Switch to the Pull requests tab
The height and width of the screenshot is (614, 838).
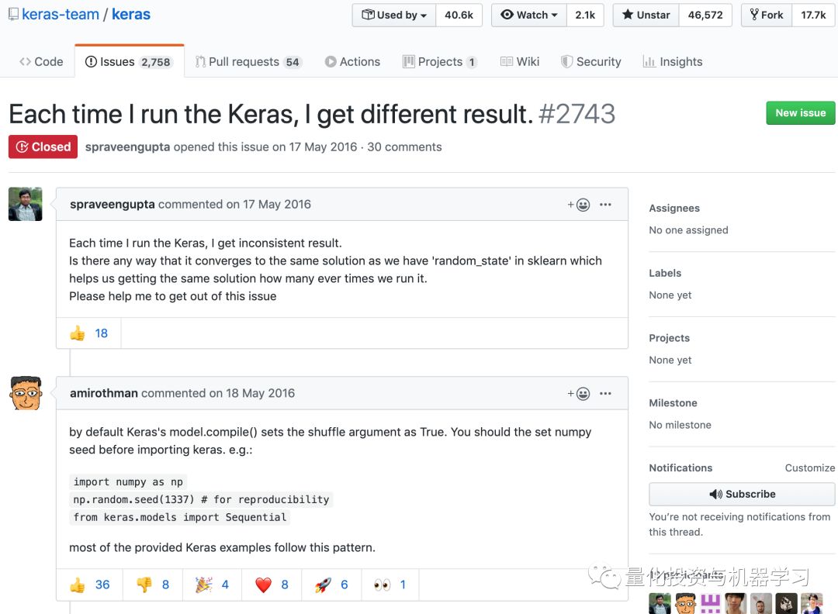[248, 62]
